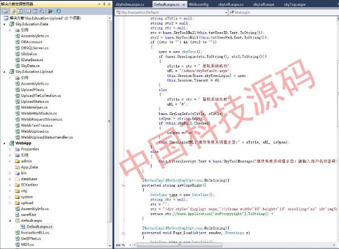
Task: Expand the admin folder
Action: pos(10,161)
